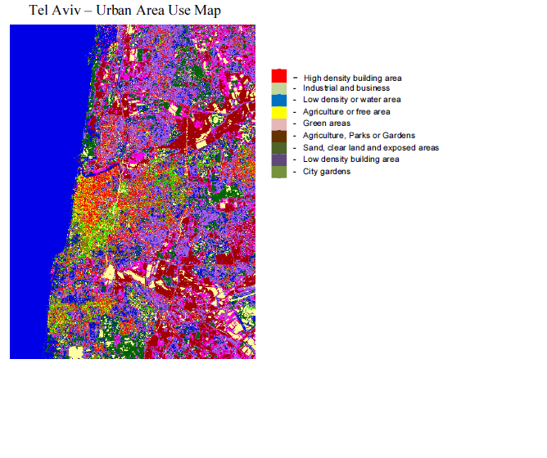Click the red High density building swatch
Viewport: 547px width, 458px height.
click(x=279, y=76)
